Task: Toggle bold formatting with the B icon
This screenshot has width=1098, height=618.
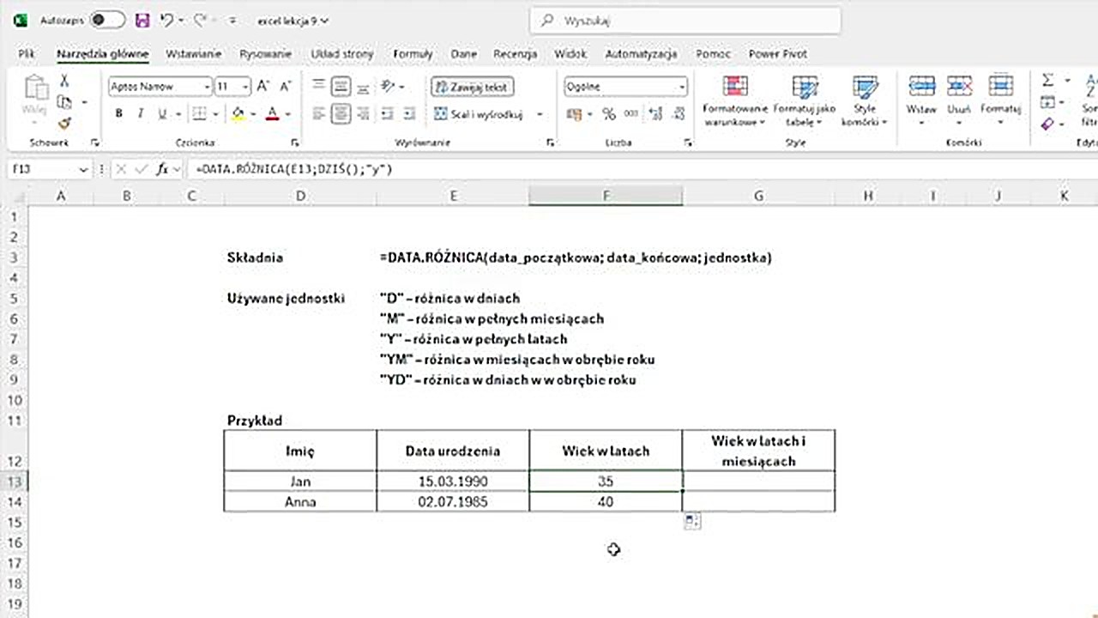Action: tap(118, 112)
